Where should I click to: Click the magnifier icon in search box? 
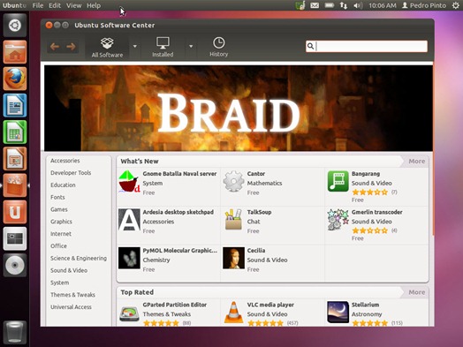[x=310, y=46]
